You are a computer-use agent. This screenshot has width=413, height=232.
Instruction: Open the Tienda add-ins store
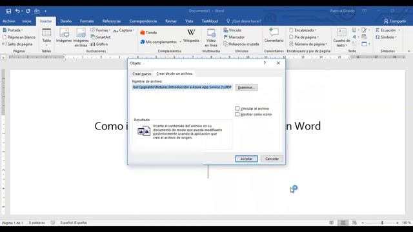[x=148, y=33]
